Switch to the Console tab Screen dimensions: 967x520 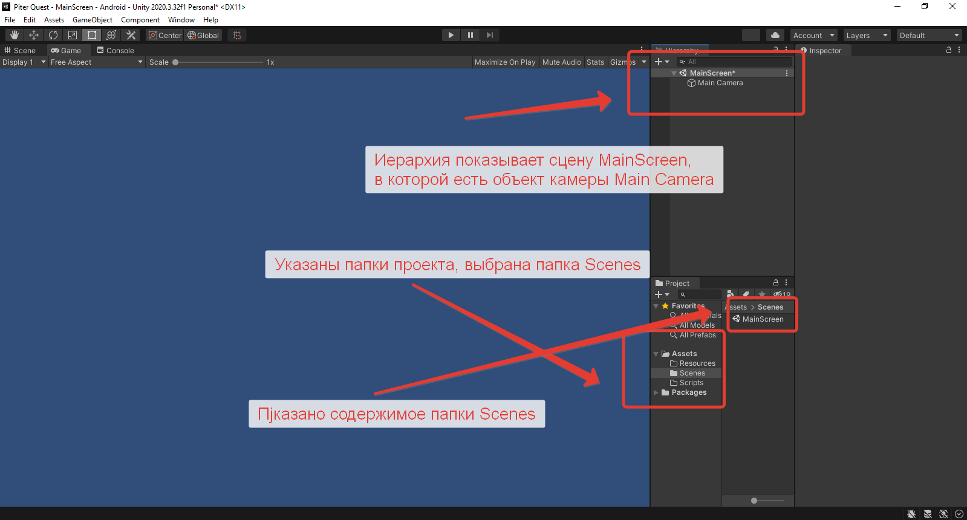pyautogui.click(x=116, y=50)
